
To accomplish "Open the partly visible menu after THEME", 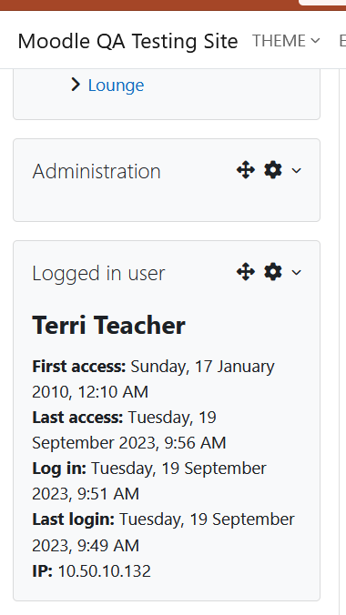I will click(x=342, y=41).
